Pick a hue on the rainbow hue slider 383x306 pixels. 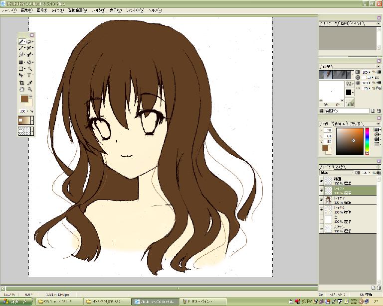[x=367, y=140]
